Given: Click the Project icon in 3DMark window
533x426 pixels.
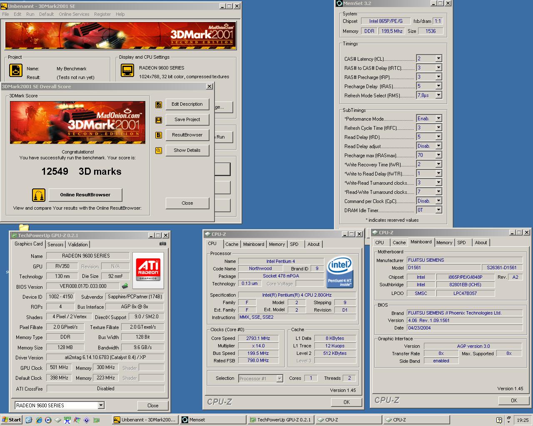Looking at the screenshot, I should (x=16, y=70).
